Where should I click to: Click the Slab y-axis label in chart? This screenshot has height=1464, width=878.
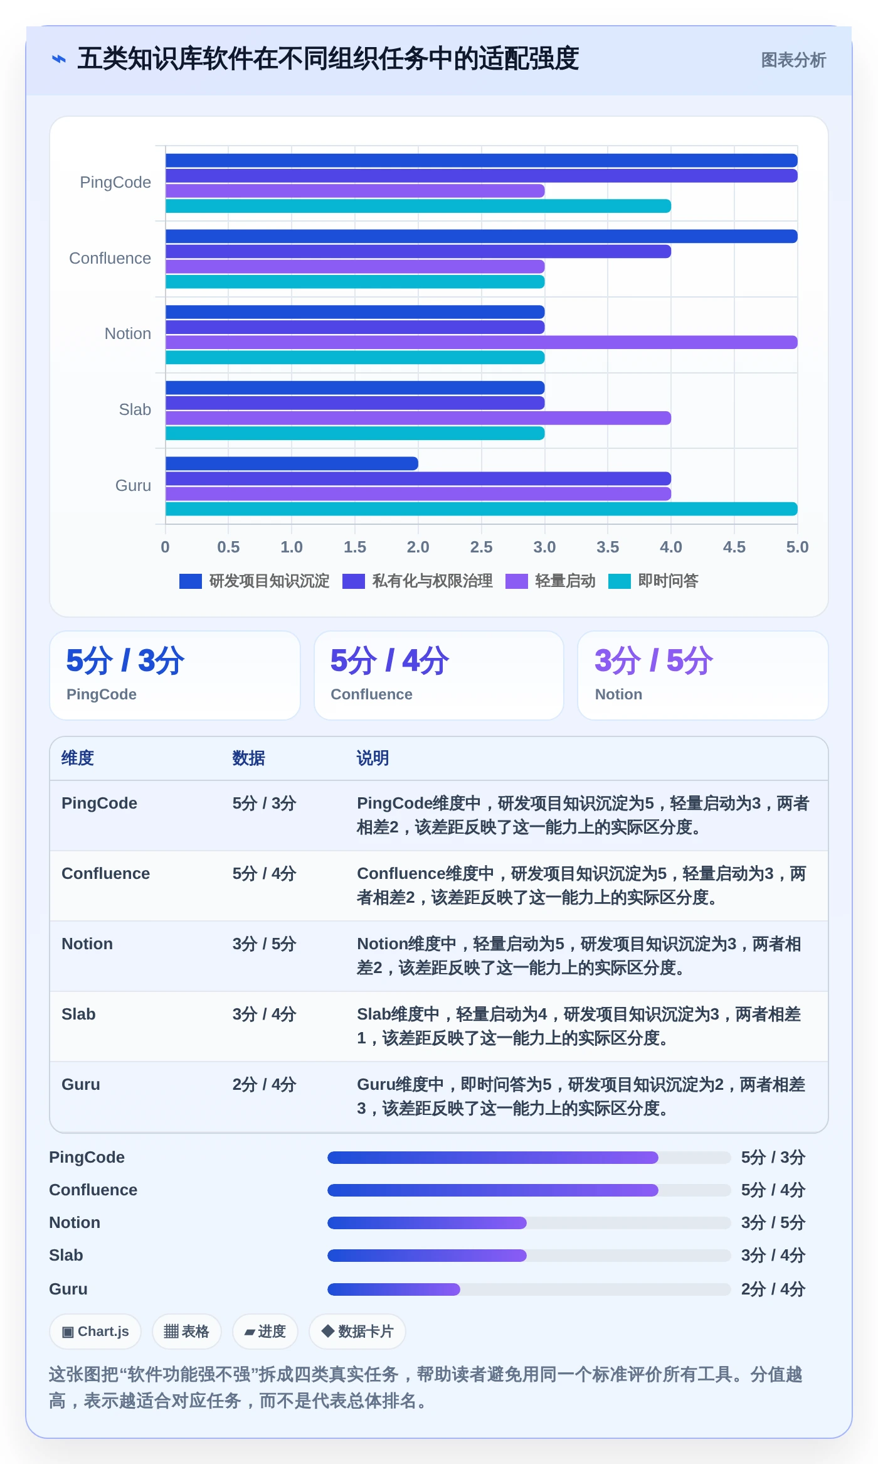coord(135,410)
